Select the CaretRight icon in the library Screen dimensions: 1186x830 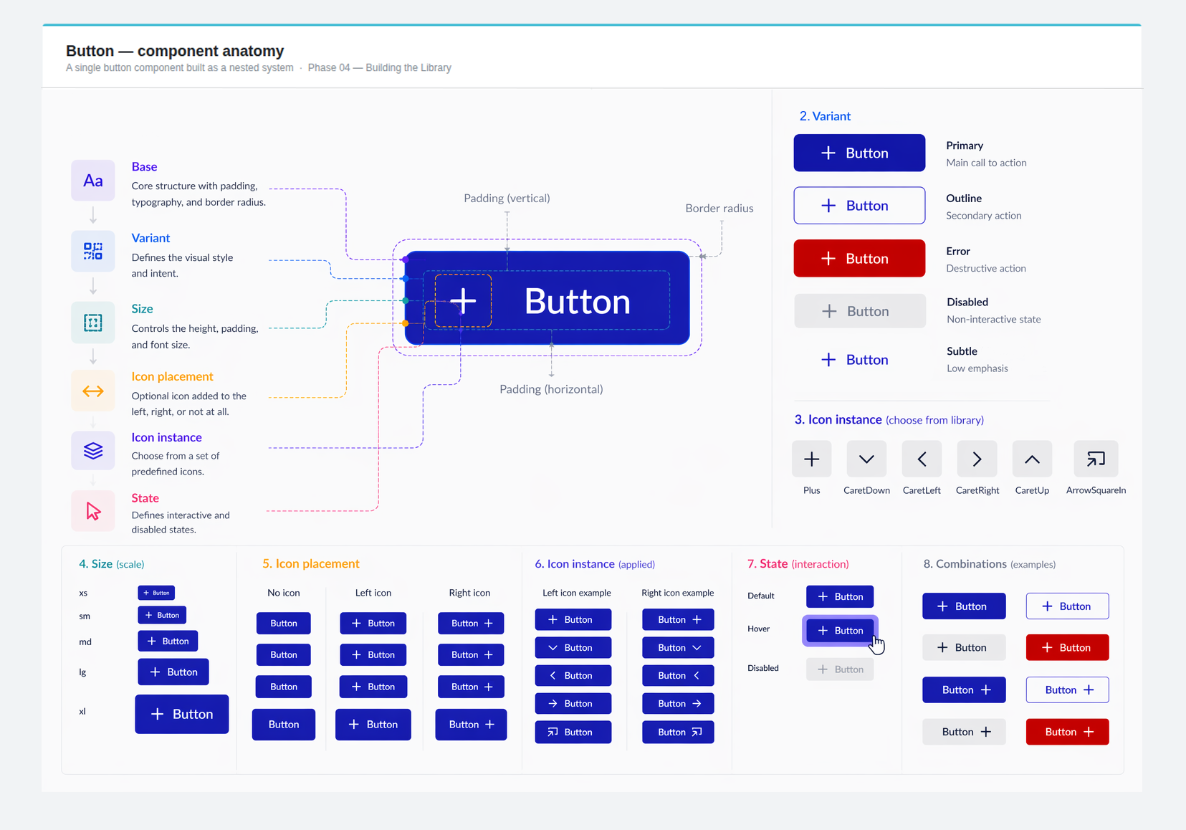click(977, 459)
